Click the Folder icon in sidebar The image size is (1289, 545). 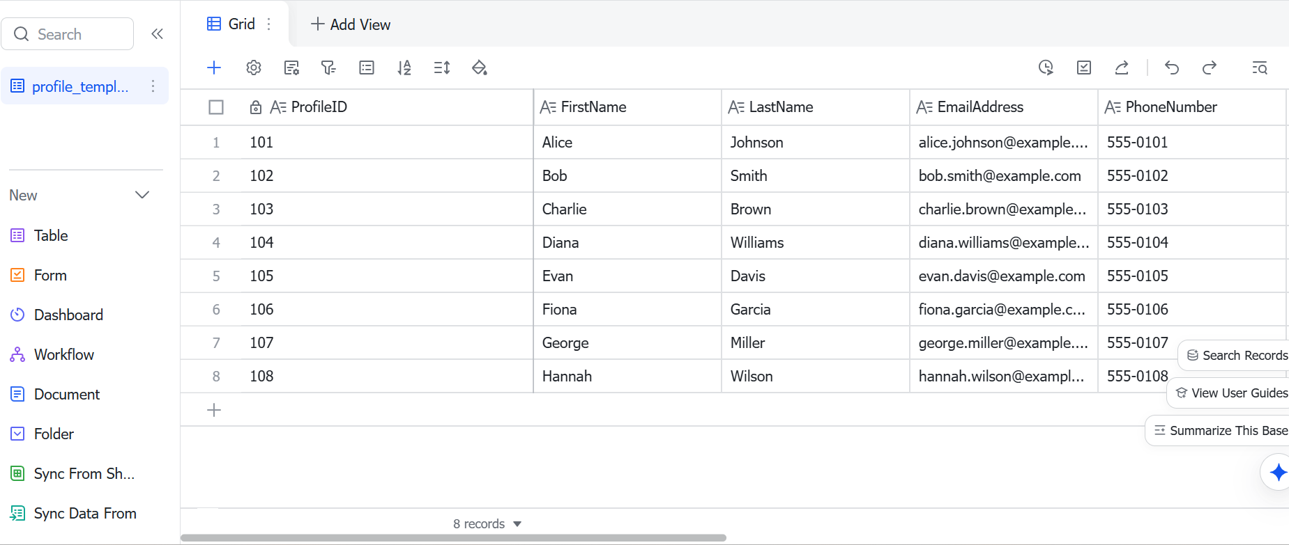17,434
